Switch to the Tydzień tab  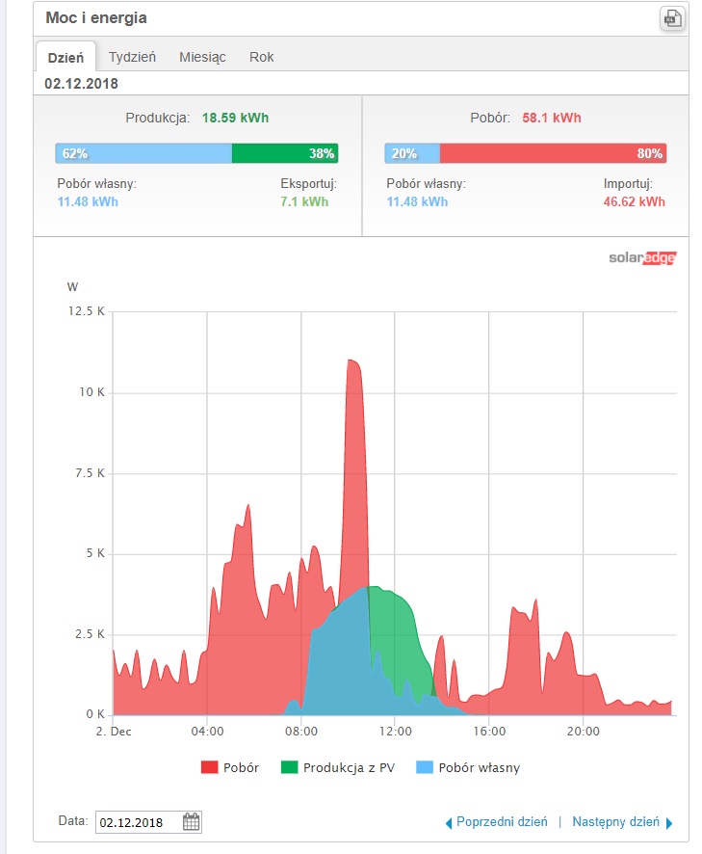(132, 57)
